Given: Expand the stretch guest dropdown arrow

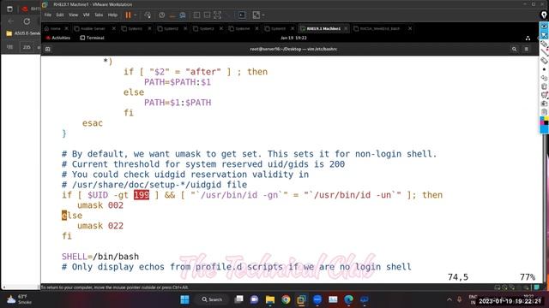Looking at the screenshot, I should [x=263, y=15].
